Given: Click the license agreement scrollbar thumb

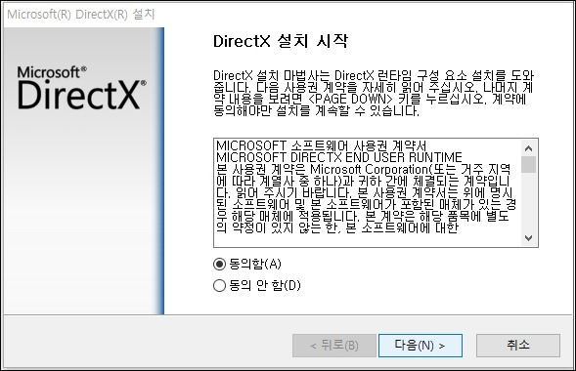Looking at the screenshot, I should [529, 165].
